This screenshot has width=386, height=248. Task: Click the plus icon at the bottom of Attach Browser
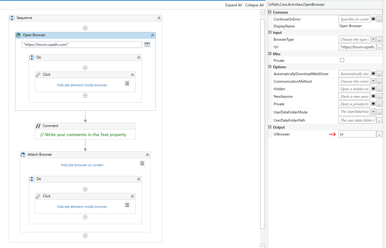point(85,236)
